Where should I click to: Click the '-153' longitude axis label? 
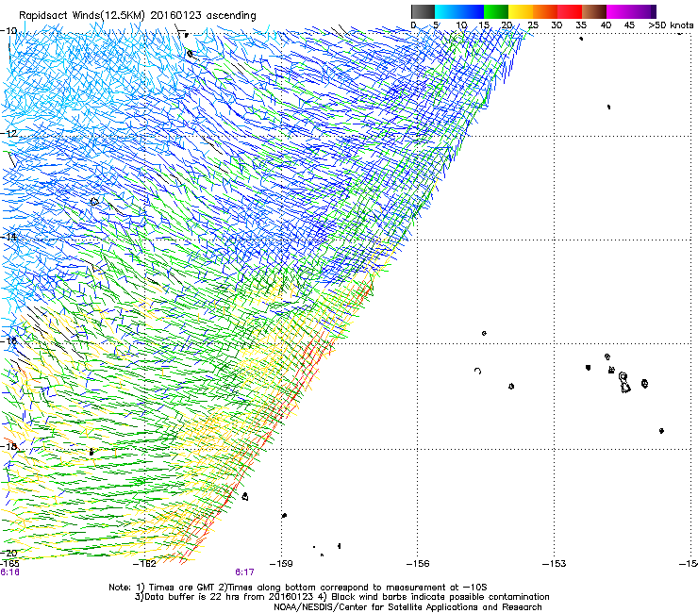tap(554, 564)
